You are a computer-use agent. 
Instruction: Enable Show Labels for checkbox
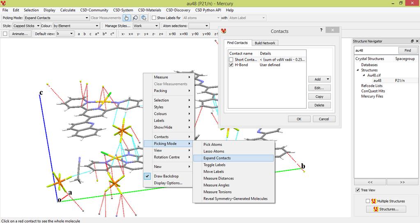(154, 18)
